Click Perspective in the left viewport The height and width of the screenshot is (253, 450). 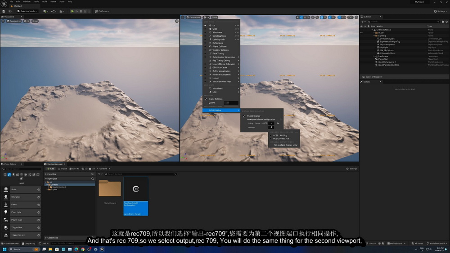(13, 21)
